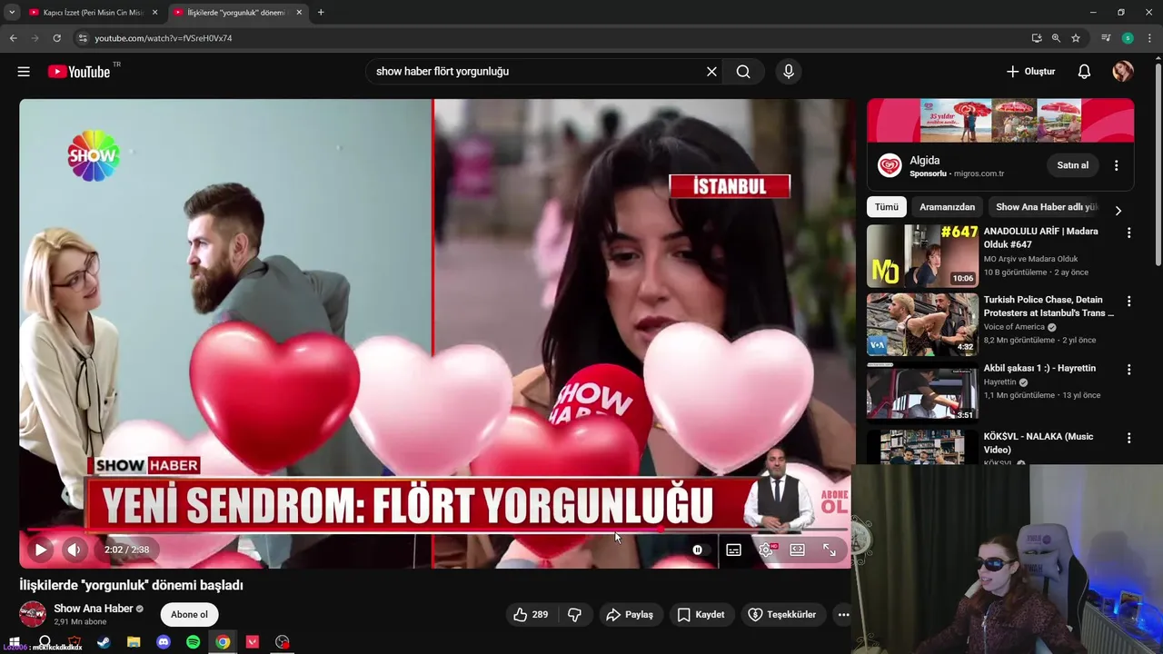
Task: Toggle subtitles/captions in player
Action: click(x=733, y=550)
